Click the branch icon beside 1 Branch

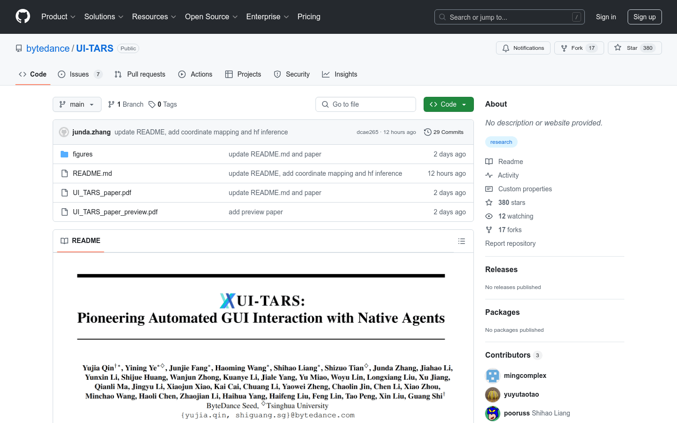111,104
